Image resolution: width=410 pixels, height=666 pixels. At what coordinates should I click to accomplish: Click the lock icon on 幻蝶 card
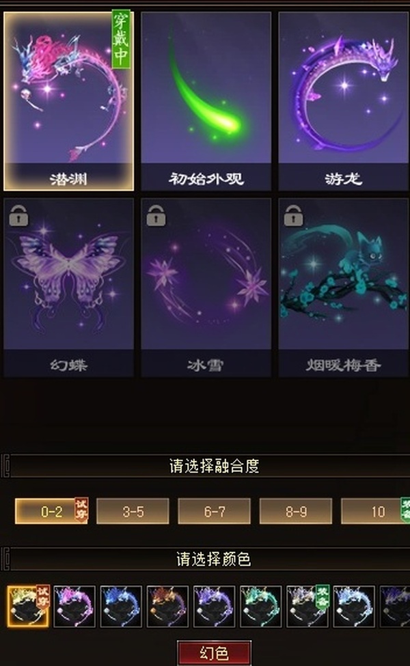(x=18, y=216)
